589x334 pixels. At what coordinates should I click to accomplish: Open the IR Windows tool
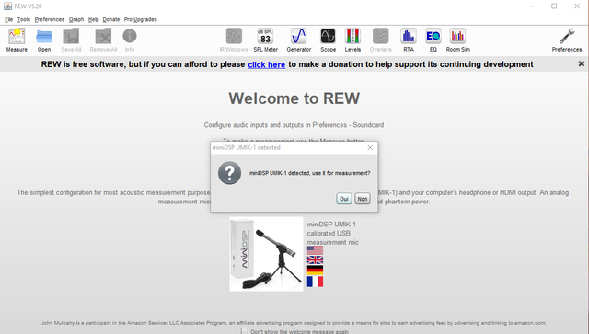click(x=234, y=40)
